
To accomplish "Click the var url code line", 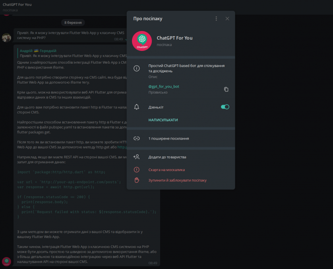I will pos(69,182).
